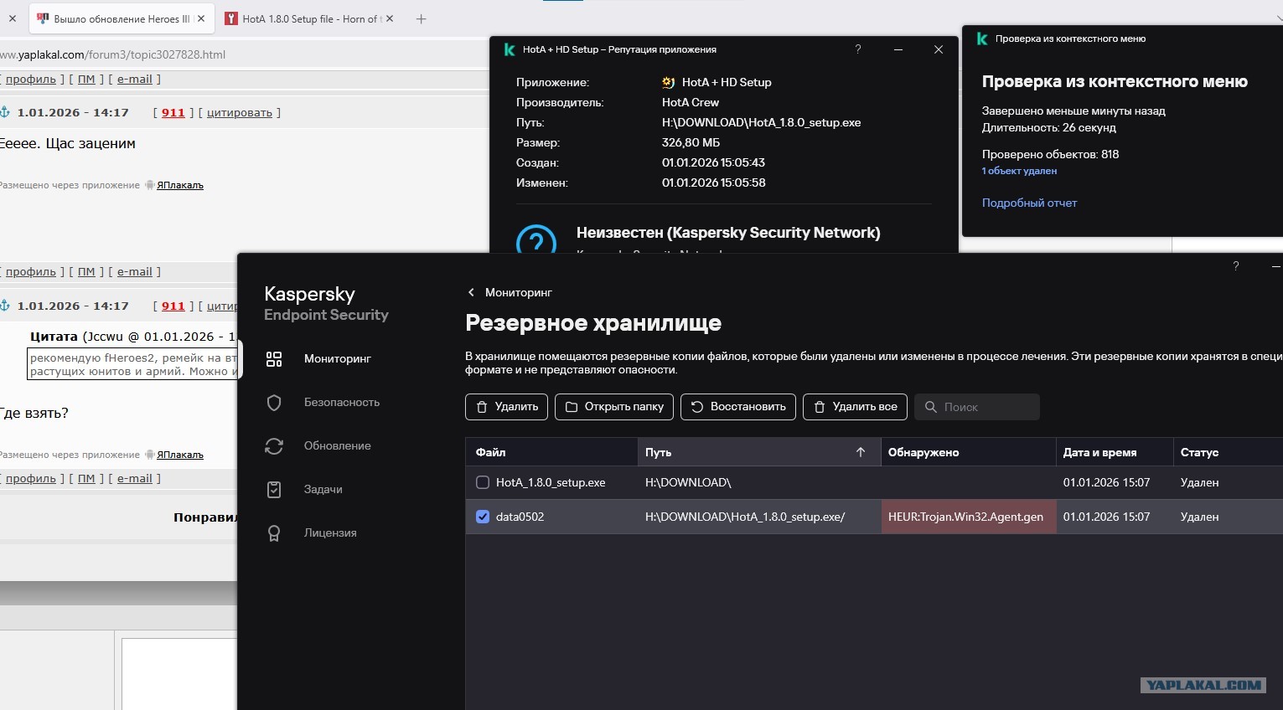The width and height of the screenshot is (1283, 710).
Task: Click the anchor icon of Где взять post
Action: pos(4,306)
